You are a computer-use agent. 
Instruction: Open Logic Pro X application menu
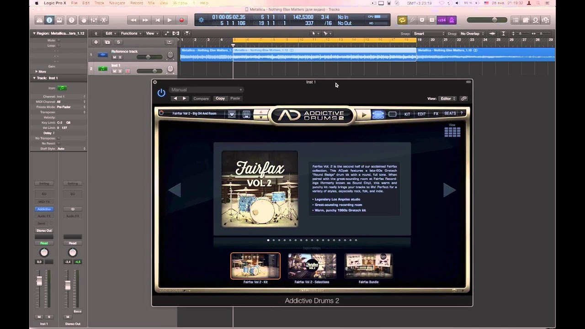[x=55, y=3]
